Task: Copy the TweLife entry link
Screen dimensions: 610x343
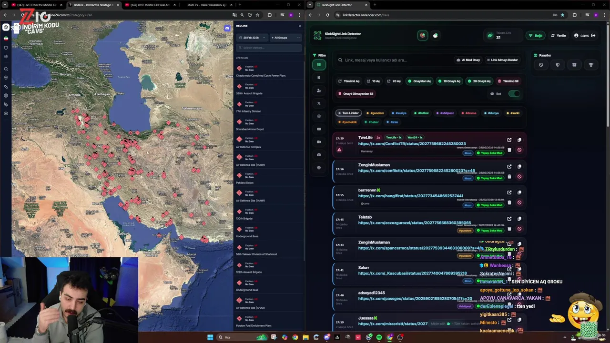Action: coord(519,140)
